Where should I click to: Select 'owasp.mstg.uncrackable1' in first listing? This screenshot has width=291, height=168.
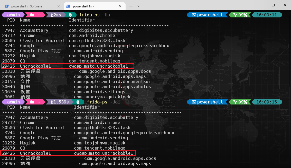98,66
